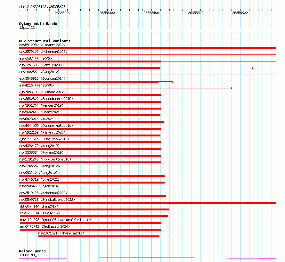285x262 pixels.
Task: Click the nsv4390179 (Wong2019) label
Action: point(39,146)
